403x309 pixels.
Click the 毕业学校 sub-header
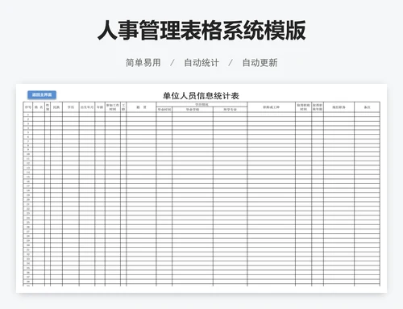point(193,110)
